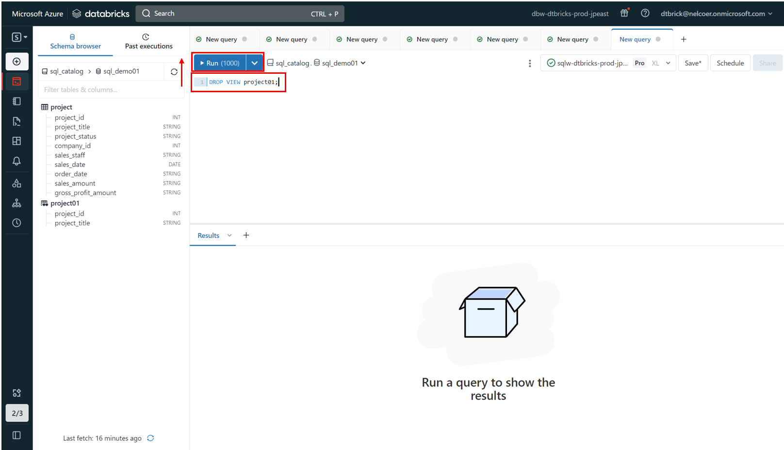Select the project01 view in tree
The height and width of the screenshot is (450, 784).
[65, 203]
